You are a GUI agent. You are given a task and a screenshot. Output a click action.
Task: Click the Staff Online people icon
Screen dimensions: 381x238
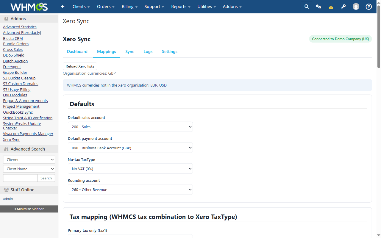coord(6,190)
